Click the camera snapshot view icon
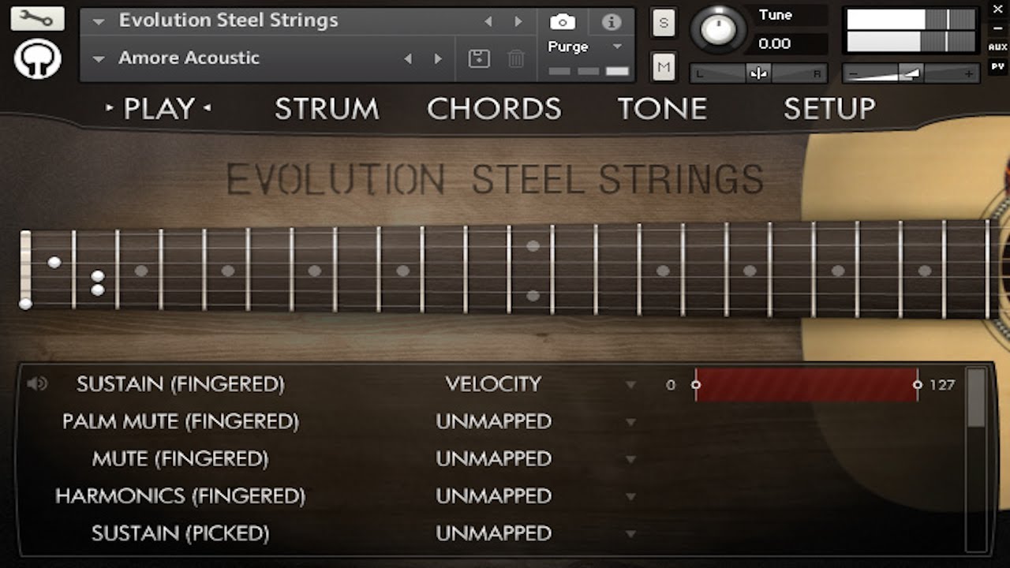The height and width of the screenshot is (568, 1010). coord(562,22)
